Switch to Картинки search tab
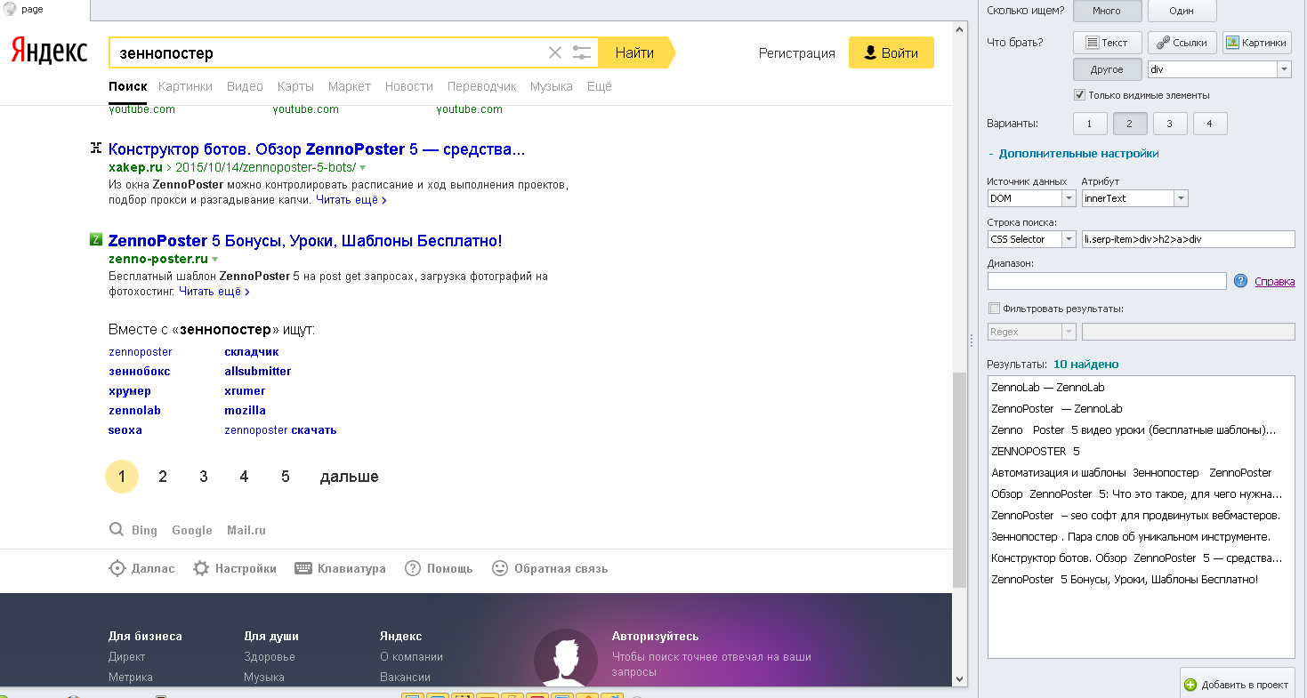 pyautogui.click(x=185, y=86)
